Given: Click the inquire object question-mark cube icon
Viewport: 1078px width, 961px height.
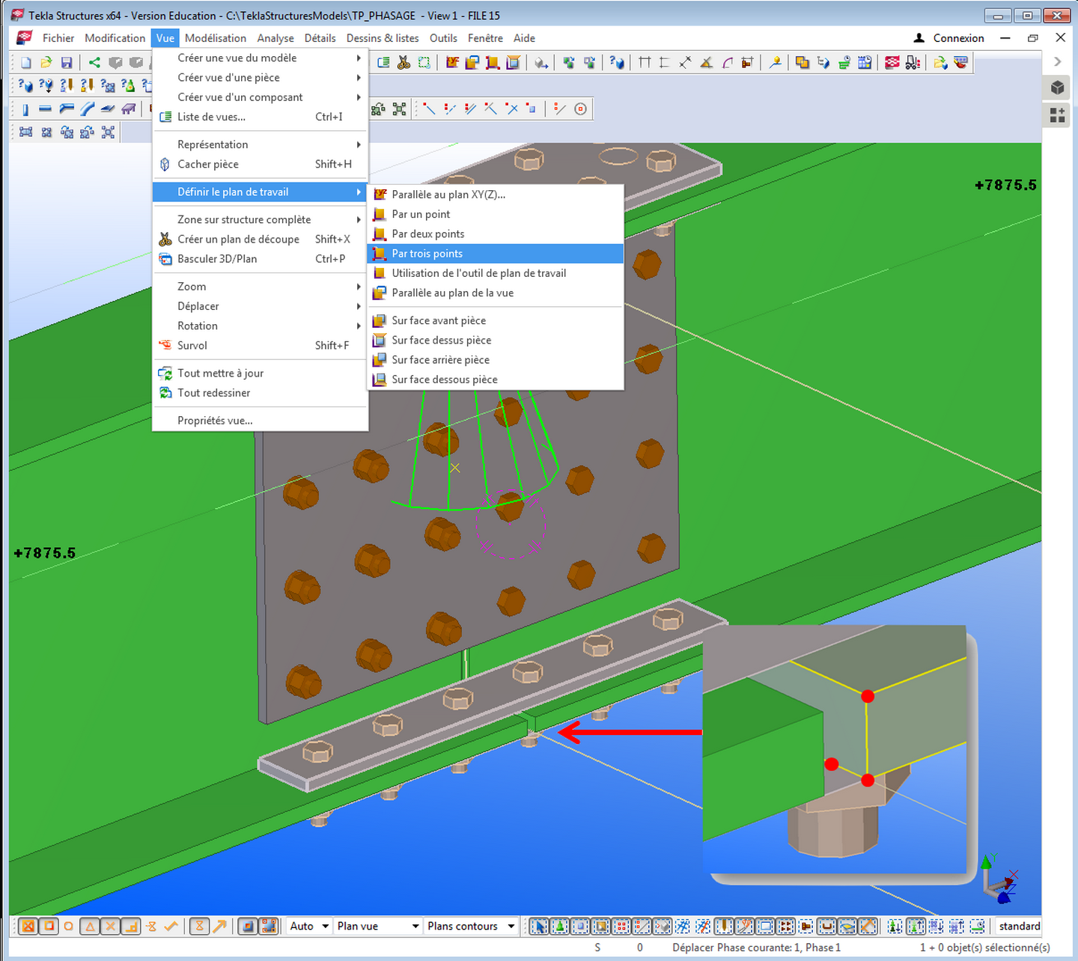Looking at the screenshot, I should [x=617, y=63].
